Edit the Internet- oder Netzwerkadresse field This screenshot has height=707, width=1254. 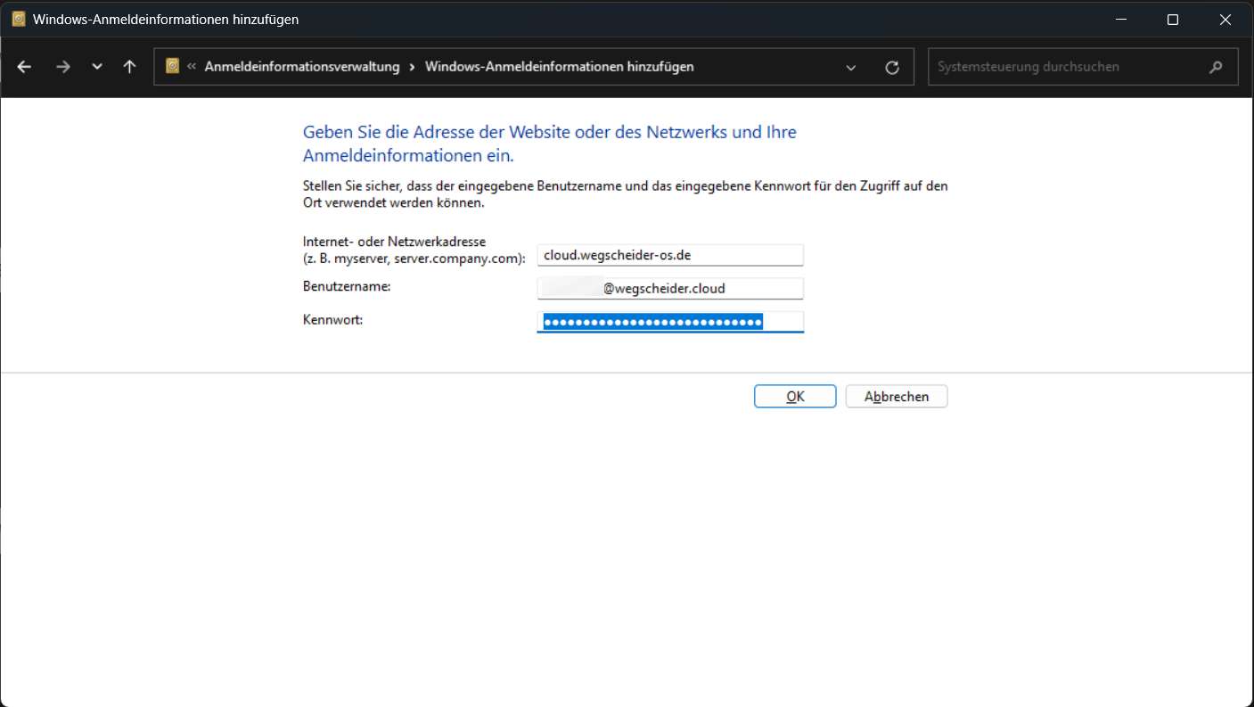coord(670,255)
